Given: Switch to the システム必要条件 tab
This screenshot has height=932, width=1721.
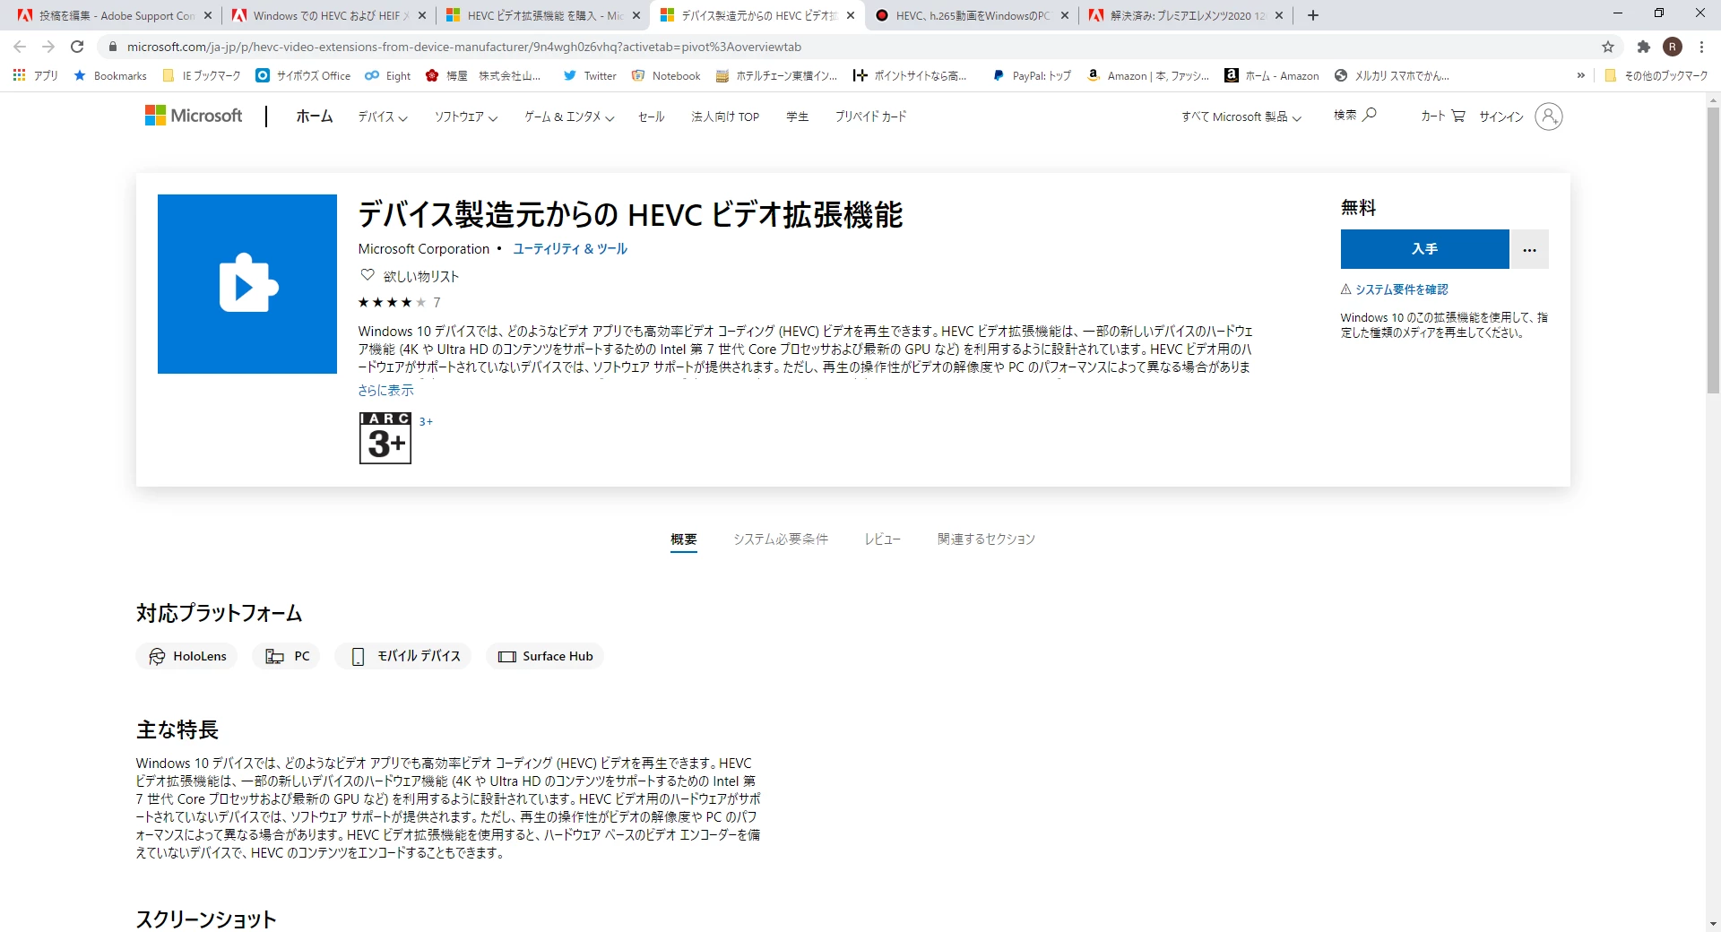Looking at the screenshot, I should [781, 539].
